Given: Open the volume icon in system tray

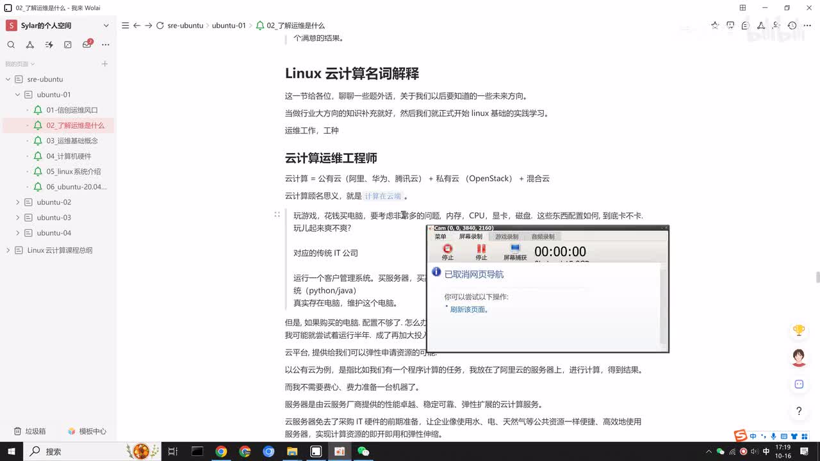Looking at the screenshot, I should click(x=755, y=451).
